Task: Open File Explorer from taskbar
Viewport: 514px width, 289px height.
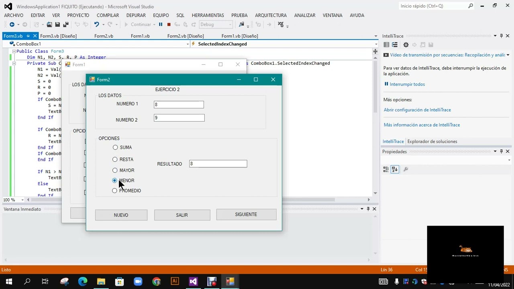Action: [x=101, y=281]
